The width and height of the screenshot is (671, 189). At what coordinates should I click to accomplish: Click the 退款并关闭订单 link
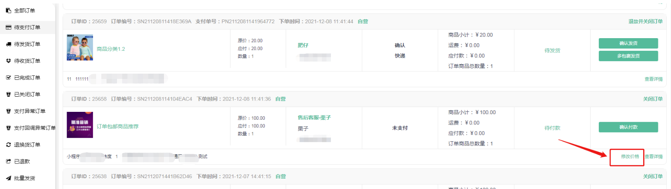click(x=645, y=21)
